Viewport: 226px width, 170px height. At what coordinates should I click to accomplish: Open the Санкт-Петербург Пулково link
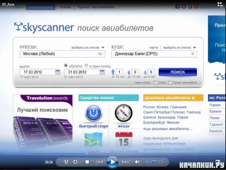tap(164, 112)
